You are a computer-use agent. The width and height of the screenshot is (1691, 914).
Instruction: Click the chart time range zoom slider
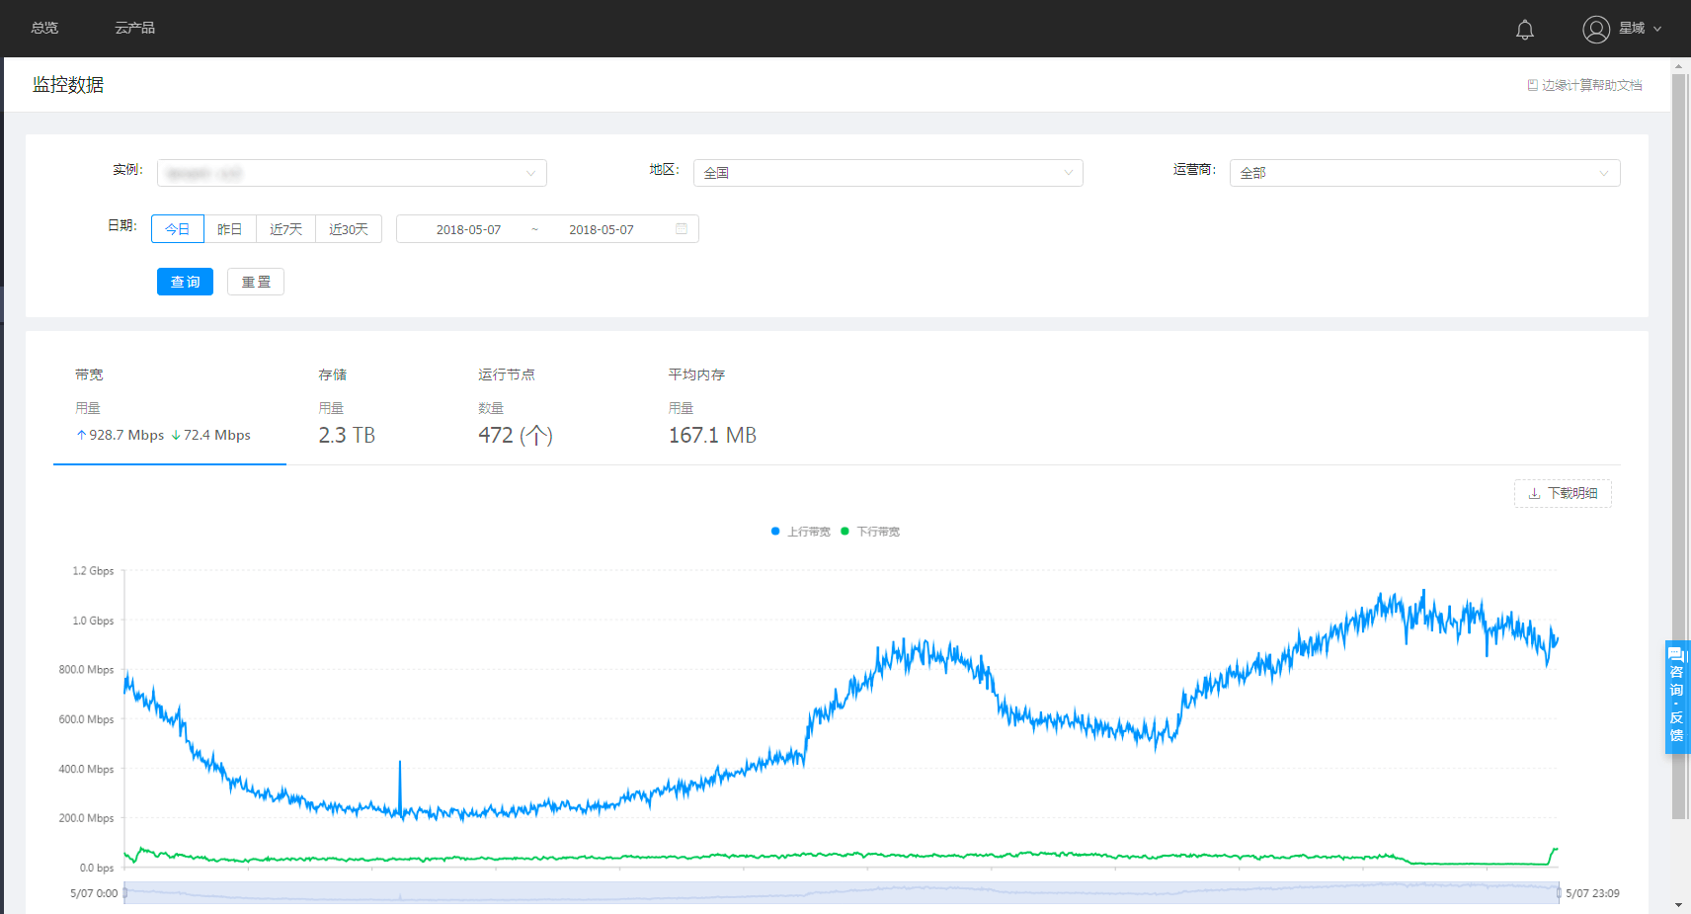pyautogui.click(x=841, y=893)
